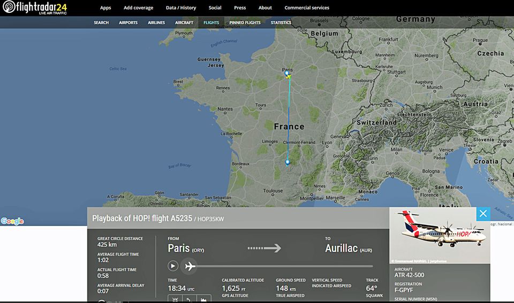Click the Aurillac (AUR) destination airport
This screenshot has width=514, height=303.
(x=348, y=248)
